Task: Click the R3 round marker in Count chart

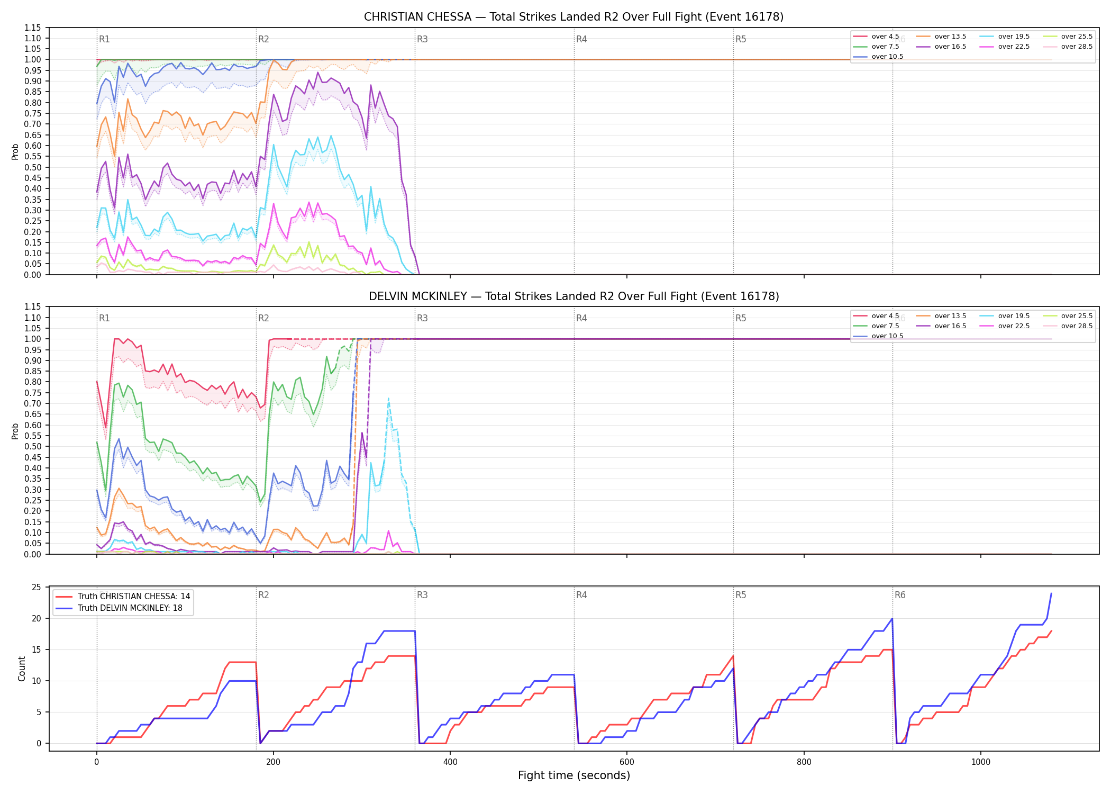Action: click(x=422, y=595)
